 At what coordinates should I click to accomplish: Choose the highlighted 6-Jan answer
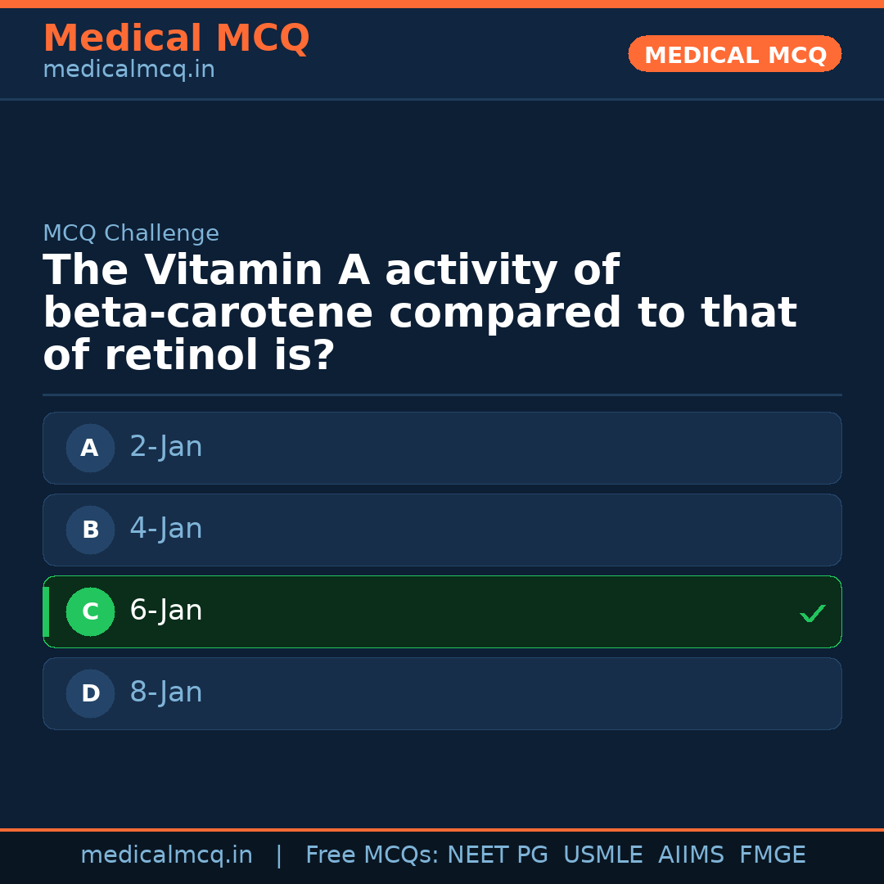(442, 611)
